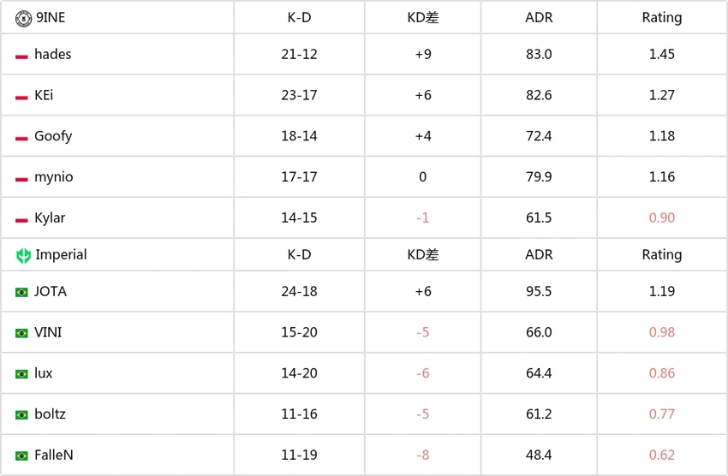Click the Imperial ADR column header
Screen dimensions: 728x476
tap(539, 255)
